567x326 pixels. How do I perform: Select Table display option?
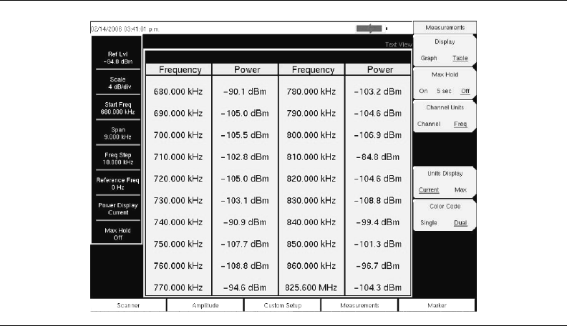coord(460,58)
